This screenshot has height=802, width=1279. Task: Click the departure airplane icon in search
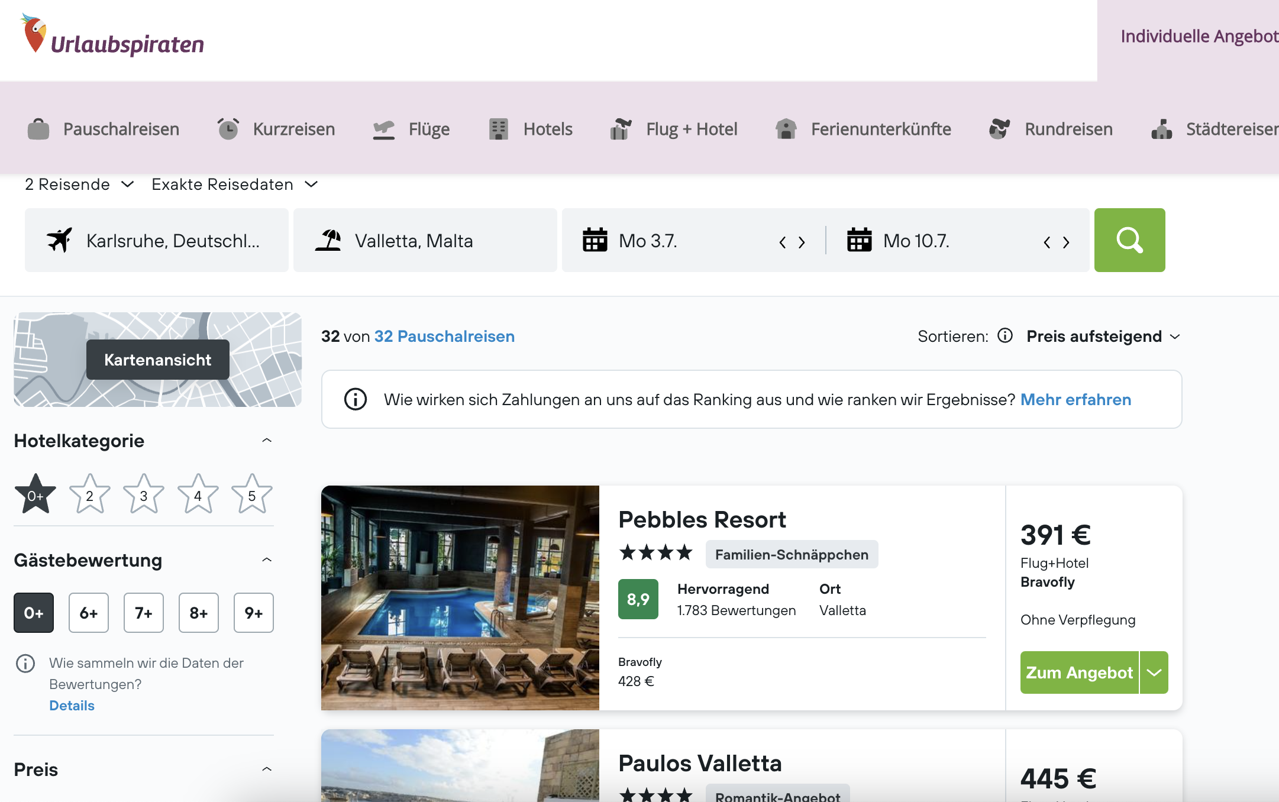pos(59,240)
